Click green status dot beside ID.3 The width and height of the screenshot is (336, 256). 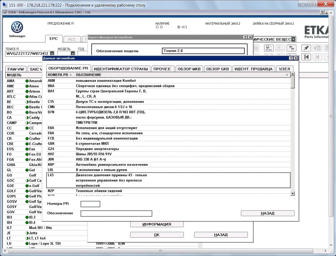pyautogui.click(x=27, y=217)
